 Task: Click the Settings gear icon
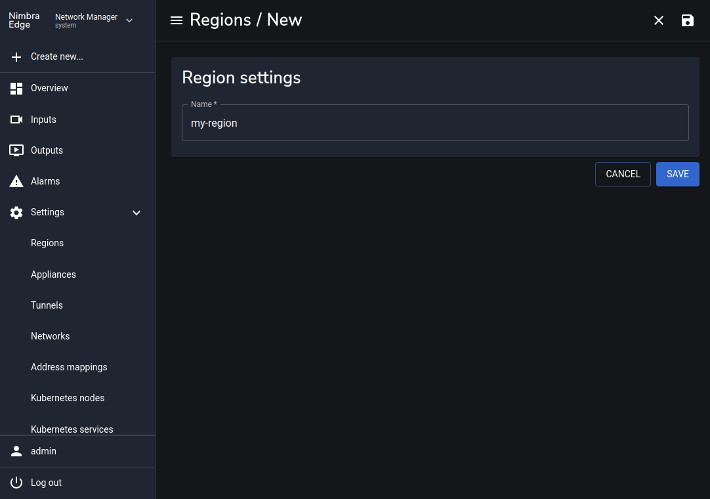pyautogui.click(x=16, y=211)
